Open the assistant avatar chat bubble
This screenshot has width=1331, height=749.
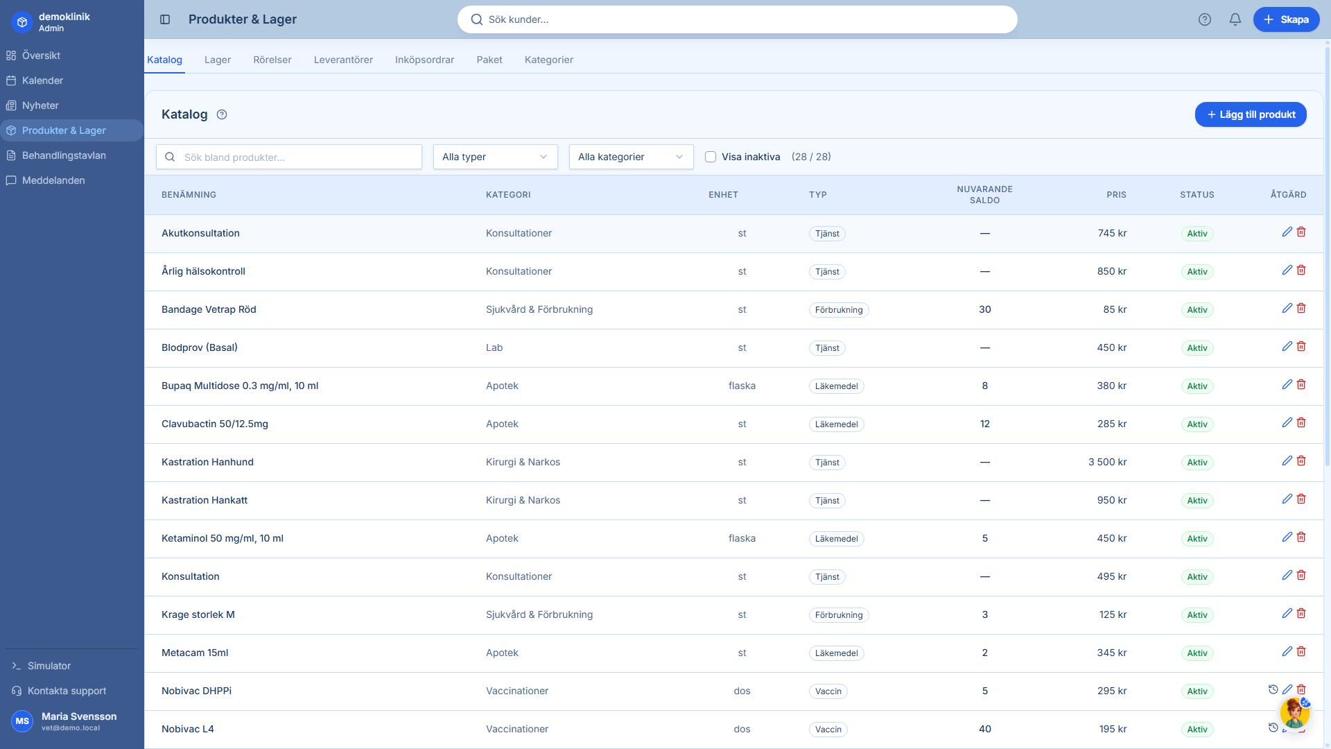pyautogui.click(x=1294, y=713)
